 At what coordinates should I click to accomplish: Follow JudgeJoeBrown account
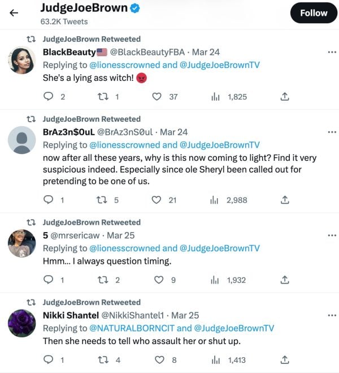tap(314, 13)
